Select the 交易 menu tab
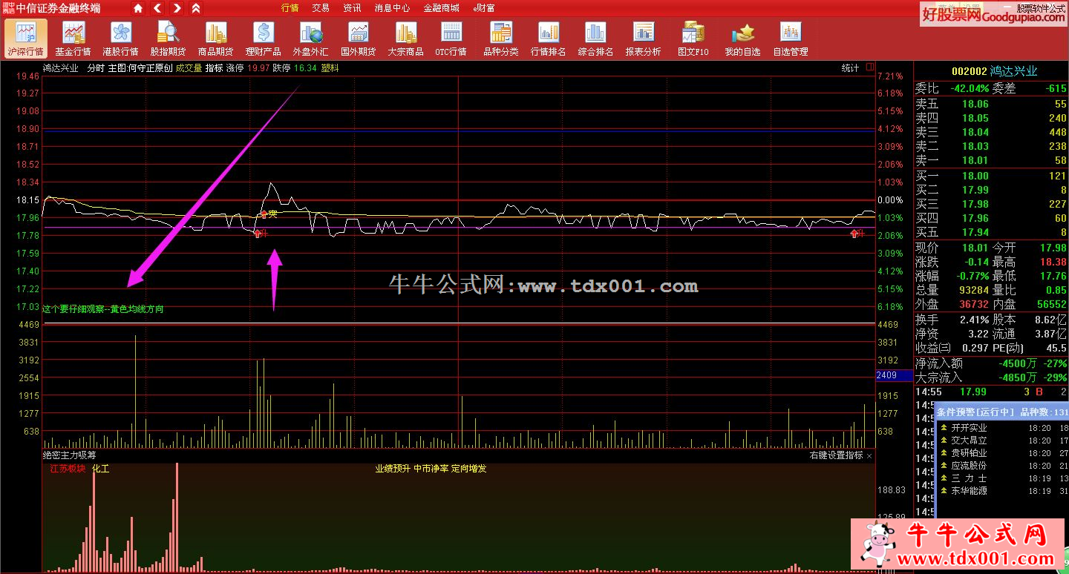Image resolution: width=1069 pixels, height=574 pixels. pos(321,8)
